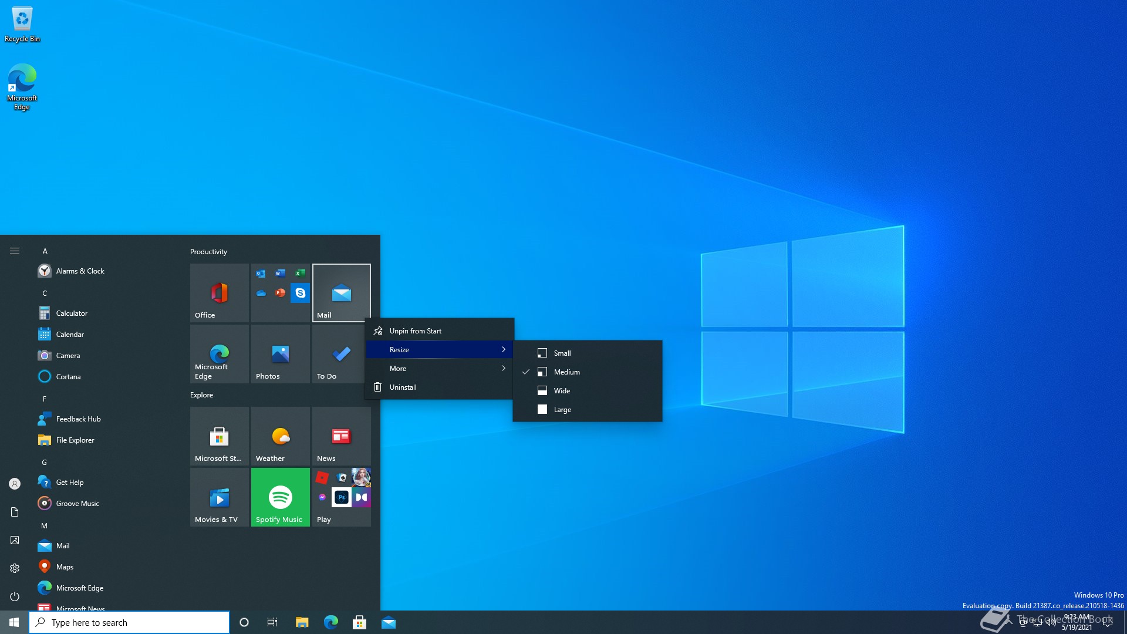Click the Productivity group title
Viewport: 1127px width, 634px height.
coord(208,252)
